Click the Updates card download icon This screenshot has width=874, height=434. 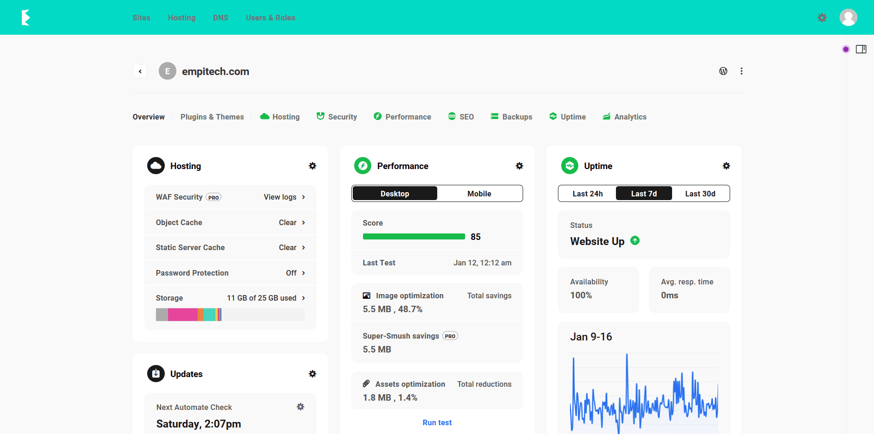coord(156,373)
